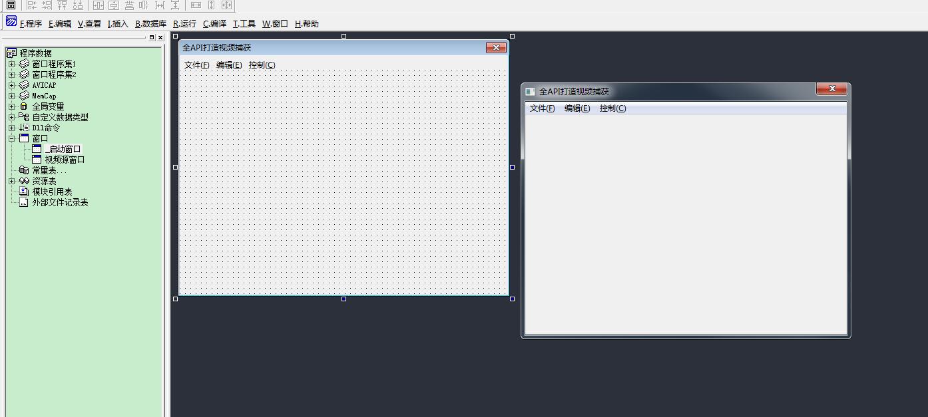Click the center-horizontally toolbar icon
928x417 pixels.
[98, 5]
